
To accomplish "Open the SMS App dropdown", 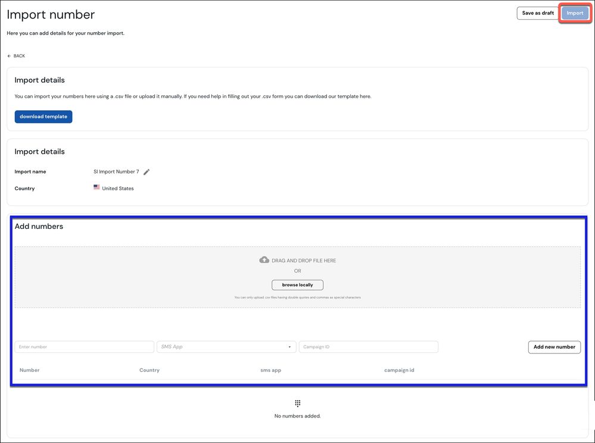I will 226,347.
